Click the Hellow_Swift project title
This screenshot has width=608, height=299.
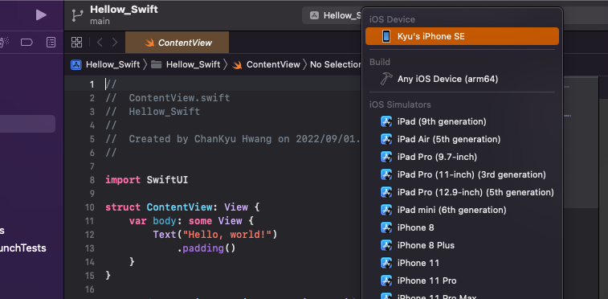point(124,10)
